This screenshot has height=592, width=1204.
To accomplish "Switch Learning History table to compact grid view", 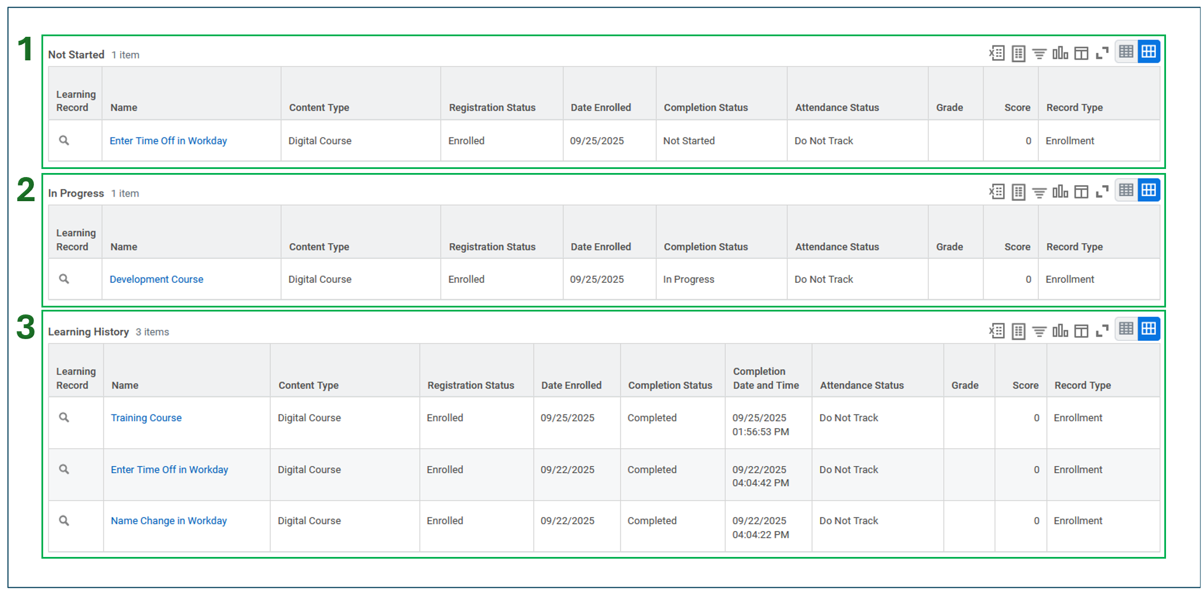I will [1126, 329].
